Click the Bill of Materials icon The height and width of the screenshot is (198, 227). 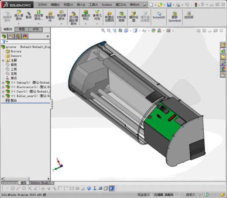point(121,17)
